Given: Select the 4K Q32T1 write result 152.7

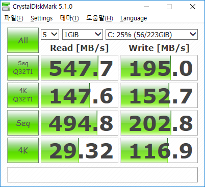Looking at the screenshot, I should tap(159, 95).
